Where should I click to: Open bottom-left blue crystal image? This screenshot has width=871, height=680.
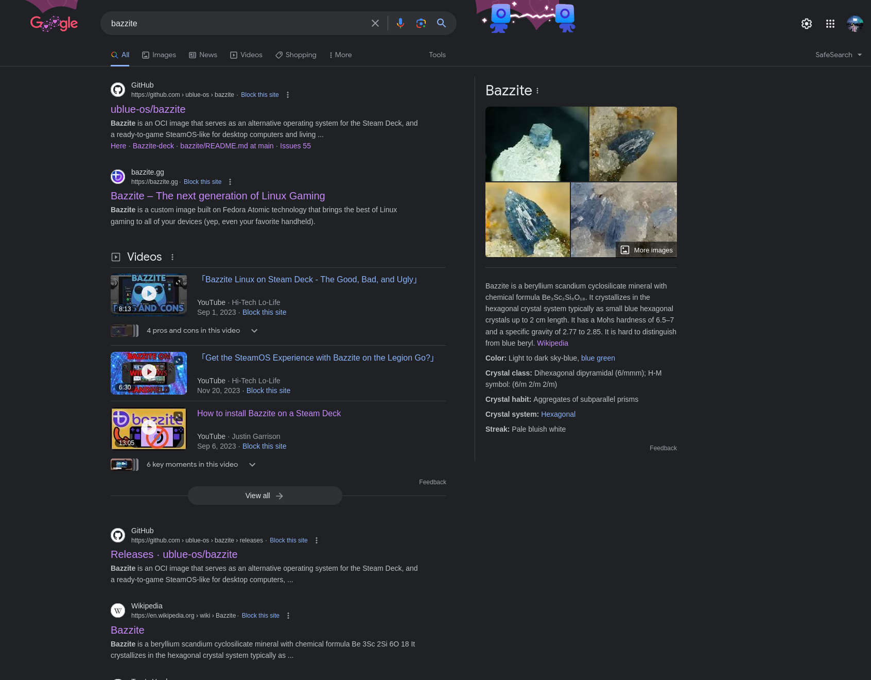[528, 219]
